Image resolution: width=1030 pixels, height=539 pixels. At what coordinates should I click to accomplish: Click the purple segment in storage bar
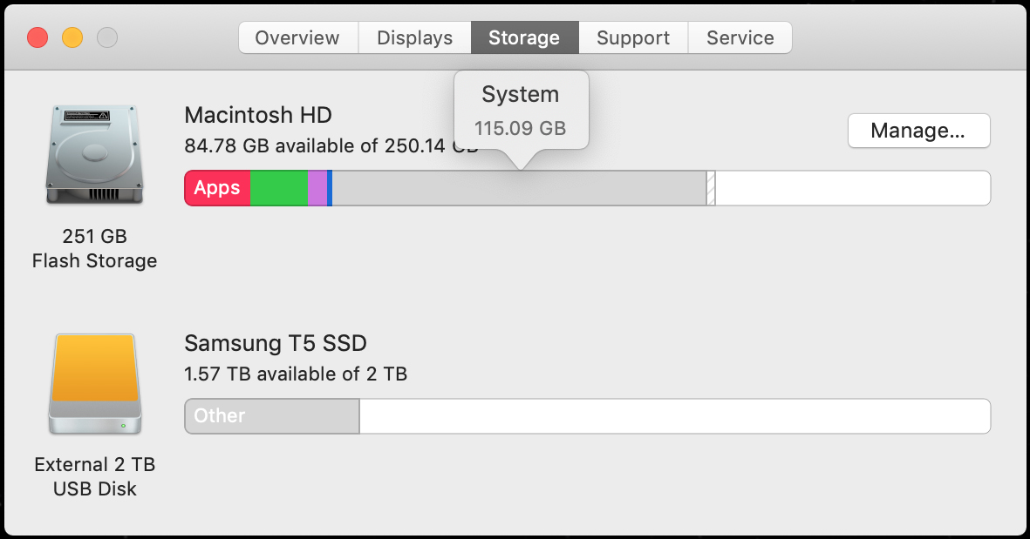317,189
